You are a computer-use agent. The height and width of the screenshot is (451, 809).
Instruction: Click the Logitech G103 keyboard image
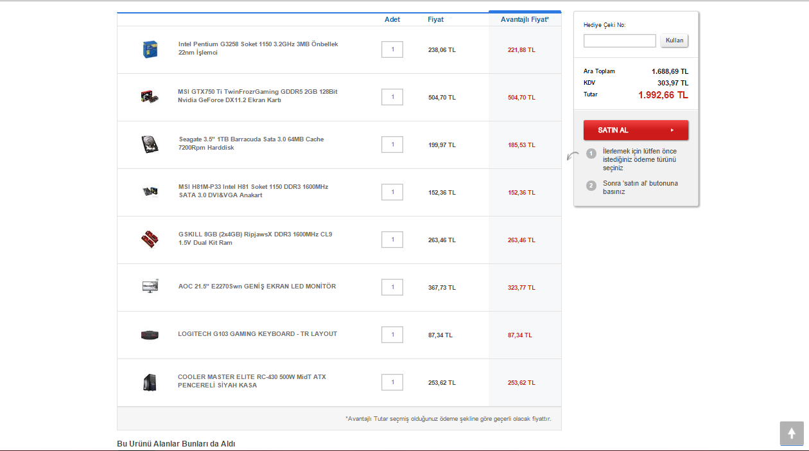click(150, 335)
